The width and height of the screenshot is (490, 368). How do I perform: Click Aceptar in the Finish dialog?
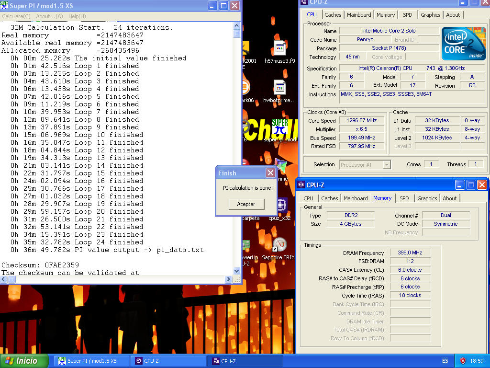(x=246, y=204)
